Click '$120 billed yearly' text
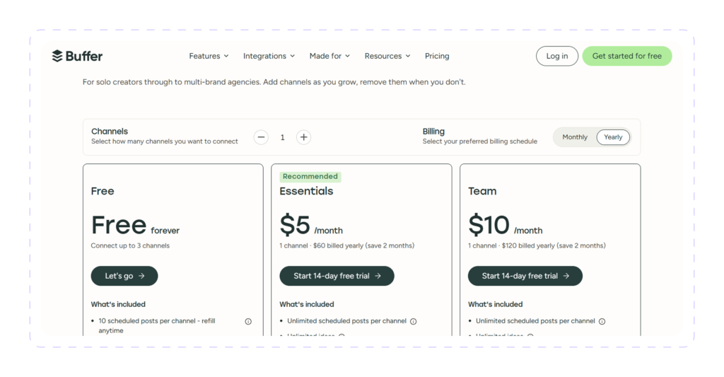The width and height of the screenshot is (724, 377). click(527, 245)
